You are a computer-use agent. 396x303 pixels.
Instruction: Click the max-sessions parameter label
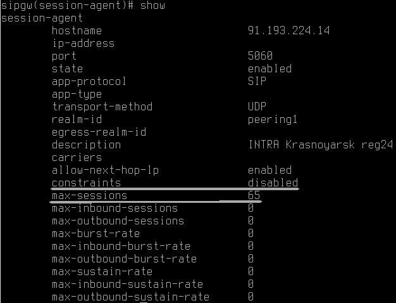coord(89,195)
